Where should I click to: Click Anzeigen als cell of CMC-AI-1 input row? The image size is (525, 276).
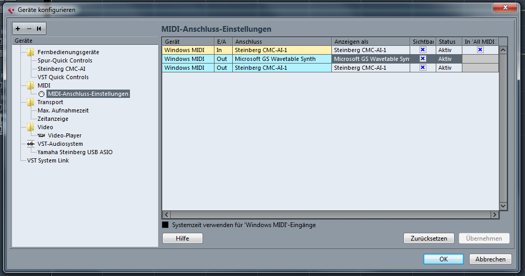pos(371,50)
